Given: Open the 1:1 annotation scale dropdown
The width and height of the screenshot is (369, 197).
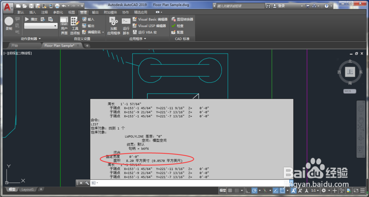Looking at the screenshot, I should [x=315, y=190].
